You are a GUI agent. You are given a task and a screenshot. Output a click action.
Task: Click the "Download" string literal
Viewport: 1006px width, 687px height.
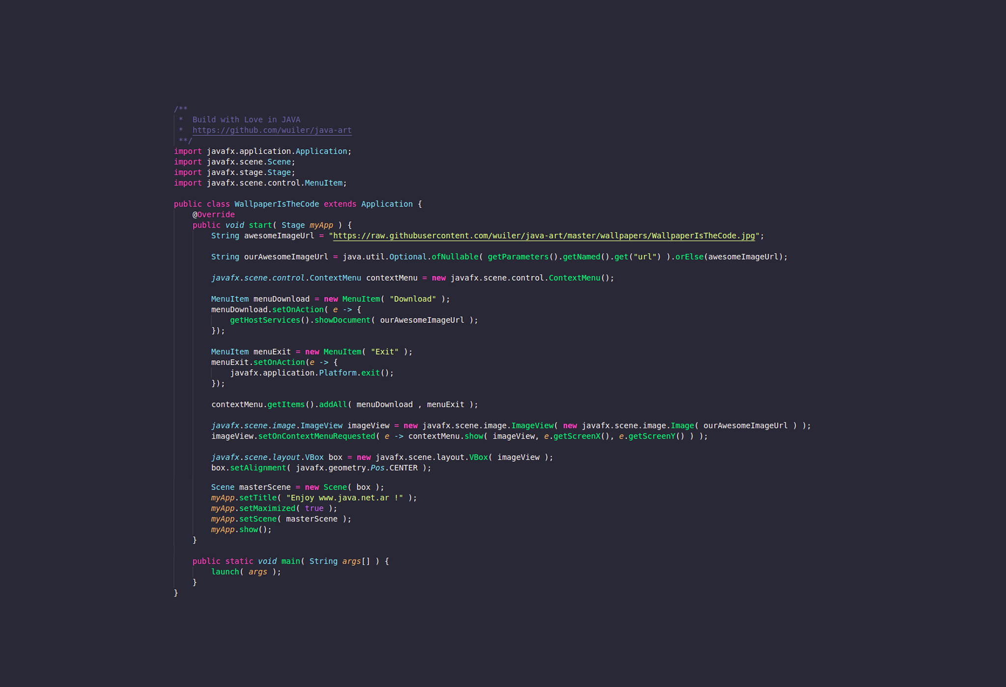tap(413, 299)
